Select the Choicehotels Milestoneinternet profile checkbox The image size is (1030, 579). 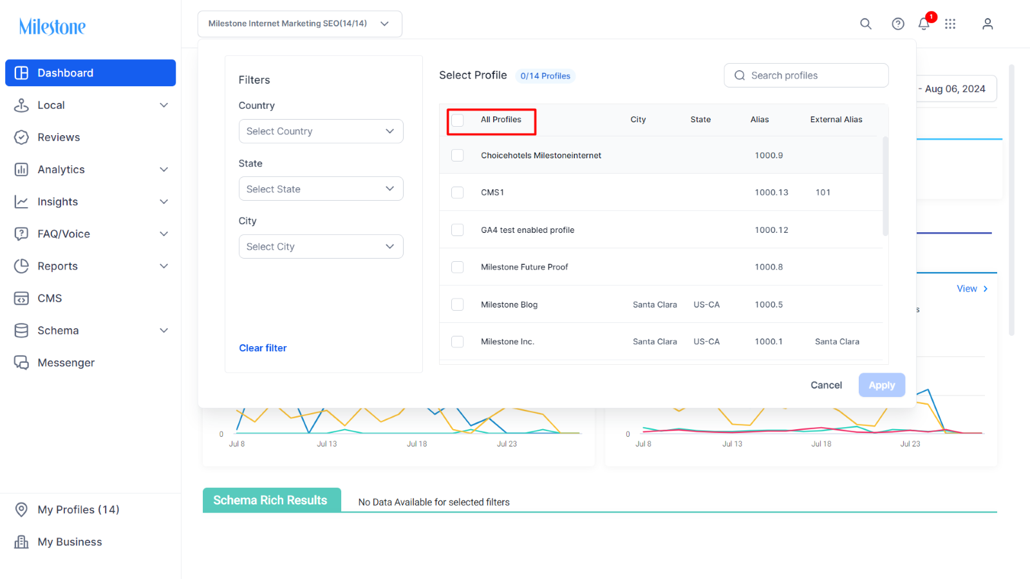coord(458,155)
